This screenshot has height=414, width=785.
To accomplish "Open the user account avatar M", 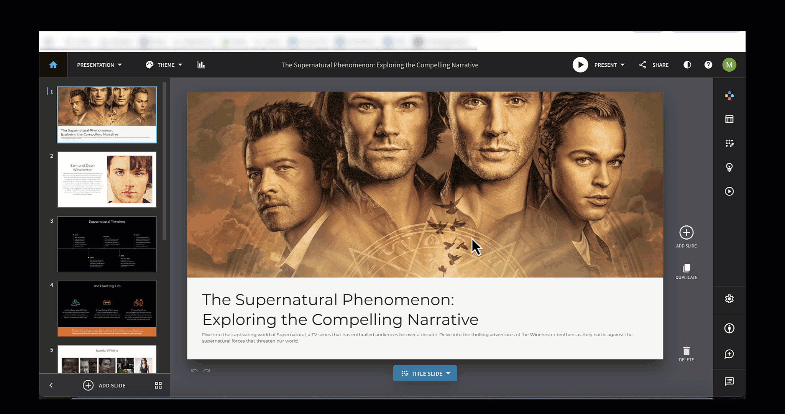I will 729,65.
